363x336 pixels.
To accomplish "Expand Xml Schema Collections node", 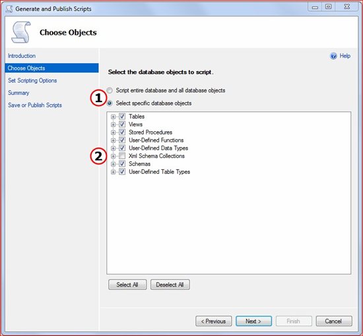I will click(x=114, y=156).
